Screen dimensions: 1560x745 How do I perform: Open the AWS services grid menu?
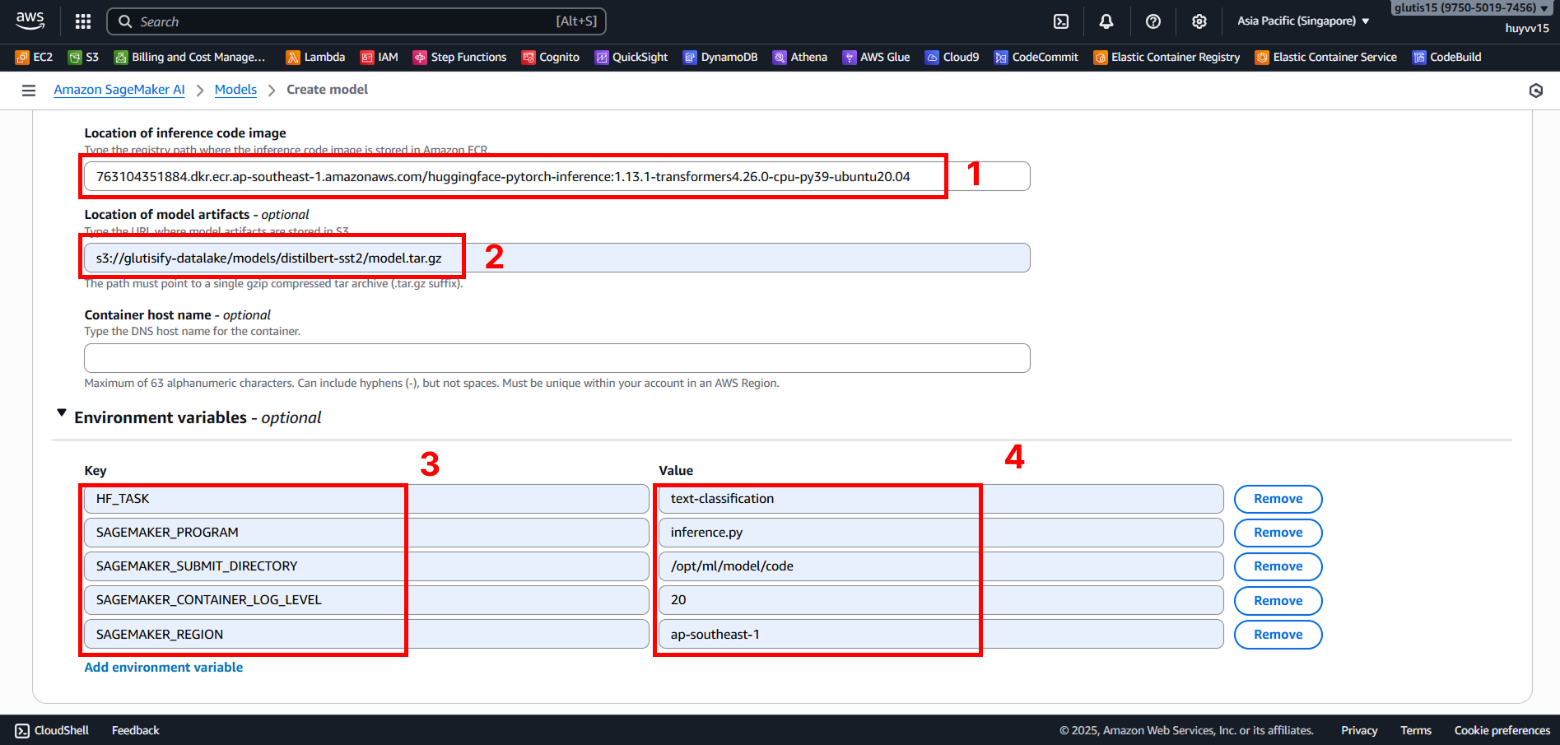pyautogui.click(x=83, y=21)
